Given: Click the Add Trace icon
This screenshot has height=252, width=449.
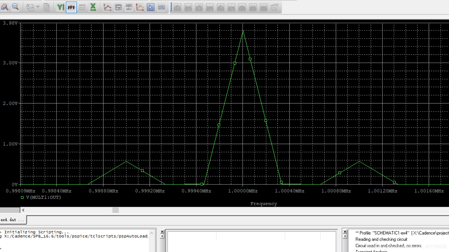Looking at the screenshot, I should pyautogui.click(x=107, y=7).
